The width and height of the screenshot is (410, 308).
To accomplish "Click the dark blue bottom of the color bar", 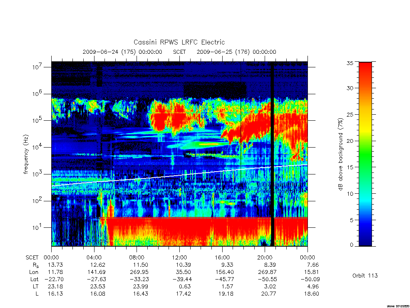I will pyautogui.click(x=365, y=241).
